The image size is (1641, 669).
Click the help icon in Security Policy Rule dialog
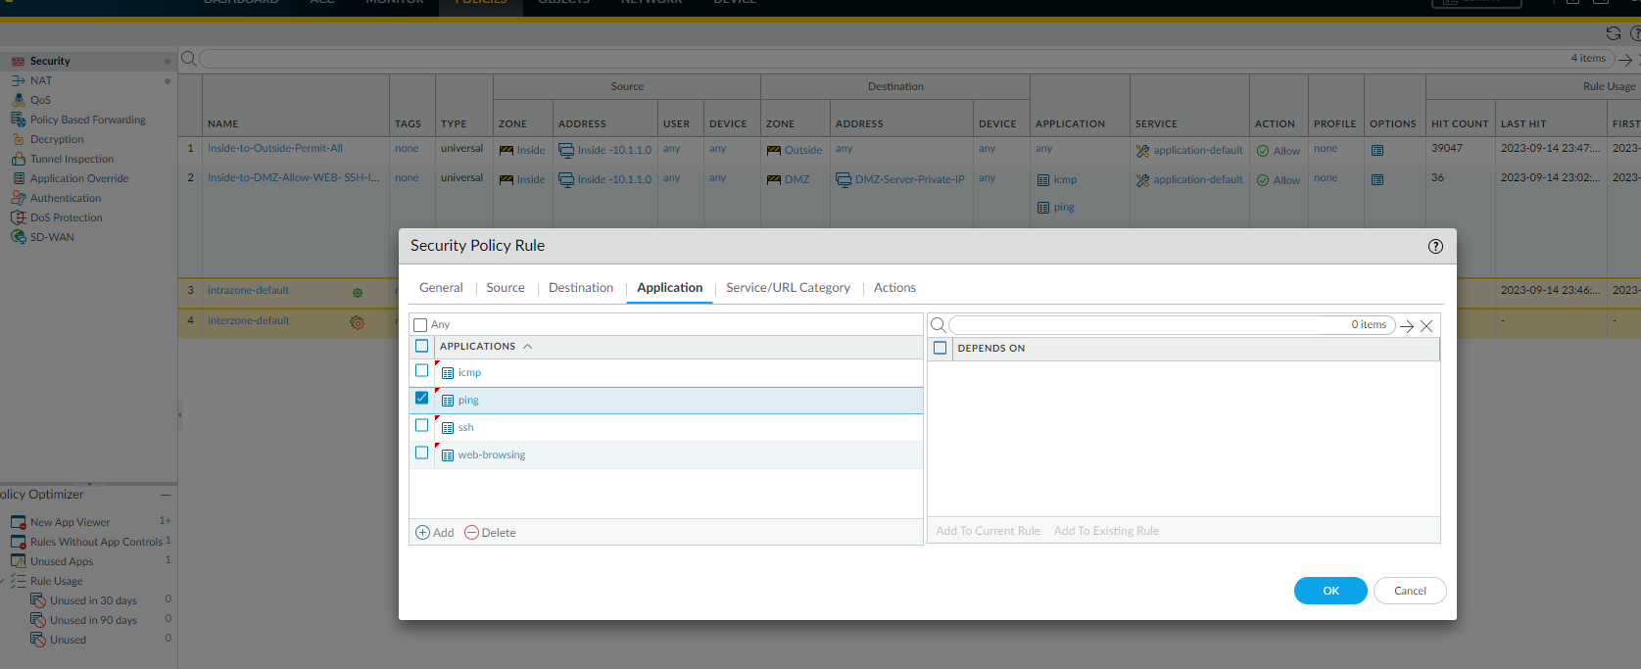click(x=1435, y=247)
